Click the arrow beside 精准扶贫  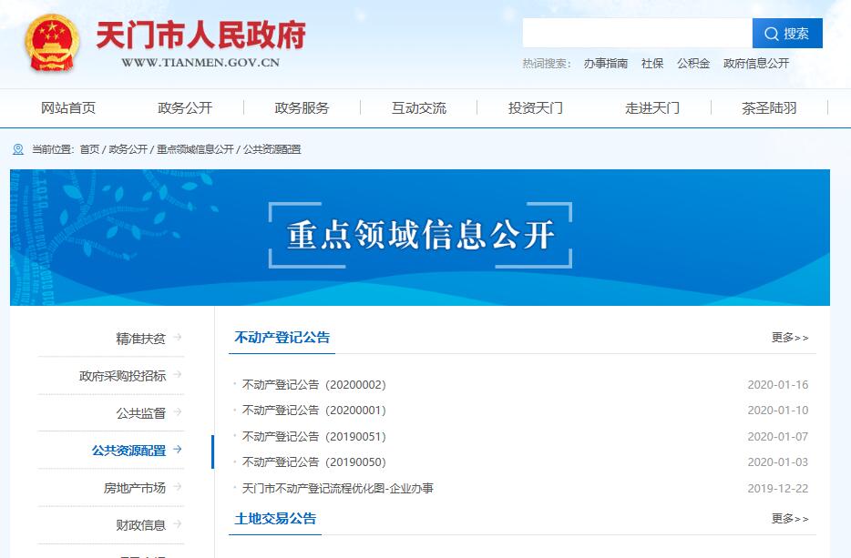pos(177,338)
